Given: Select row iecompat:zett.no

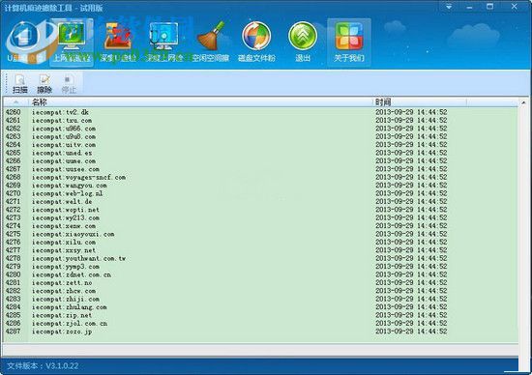Looking at the screenshot, I should [x=260, y=283].
